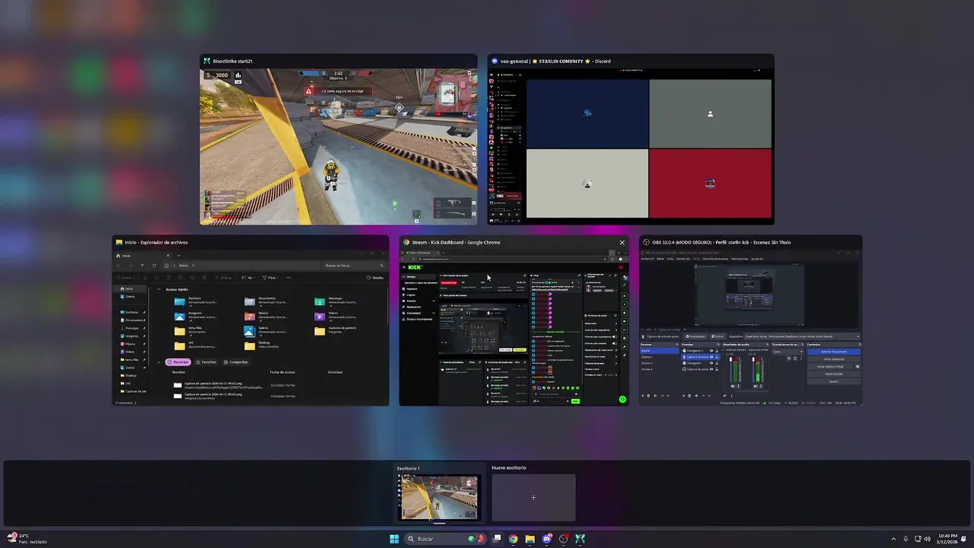Click the Buscar search box in taskbar
Screen dimensions: 974x548
tap(445, 539)
